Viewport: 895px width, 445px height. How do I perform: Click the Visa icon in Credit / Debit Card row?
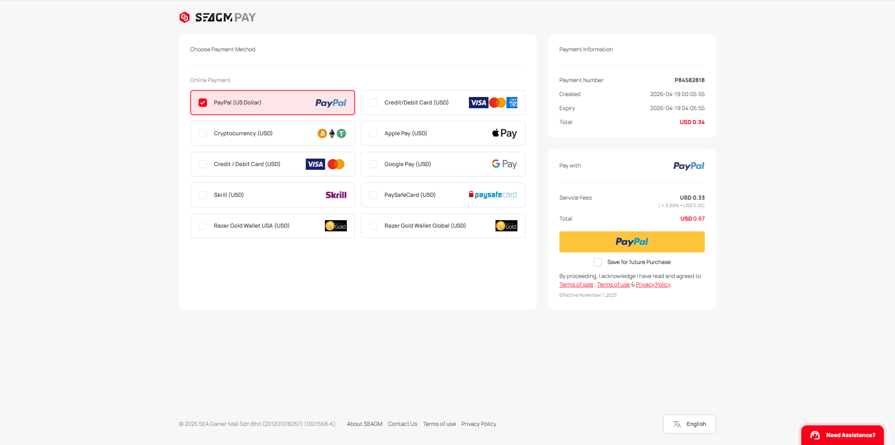coord(315,164)
